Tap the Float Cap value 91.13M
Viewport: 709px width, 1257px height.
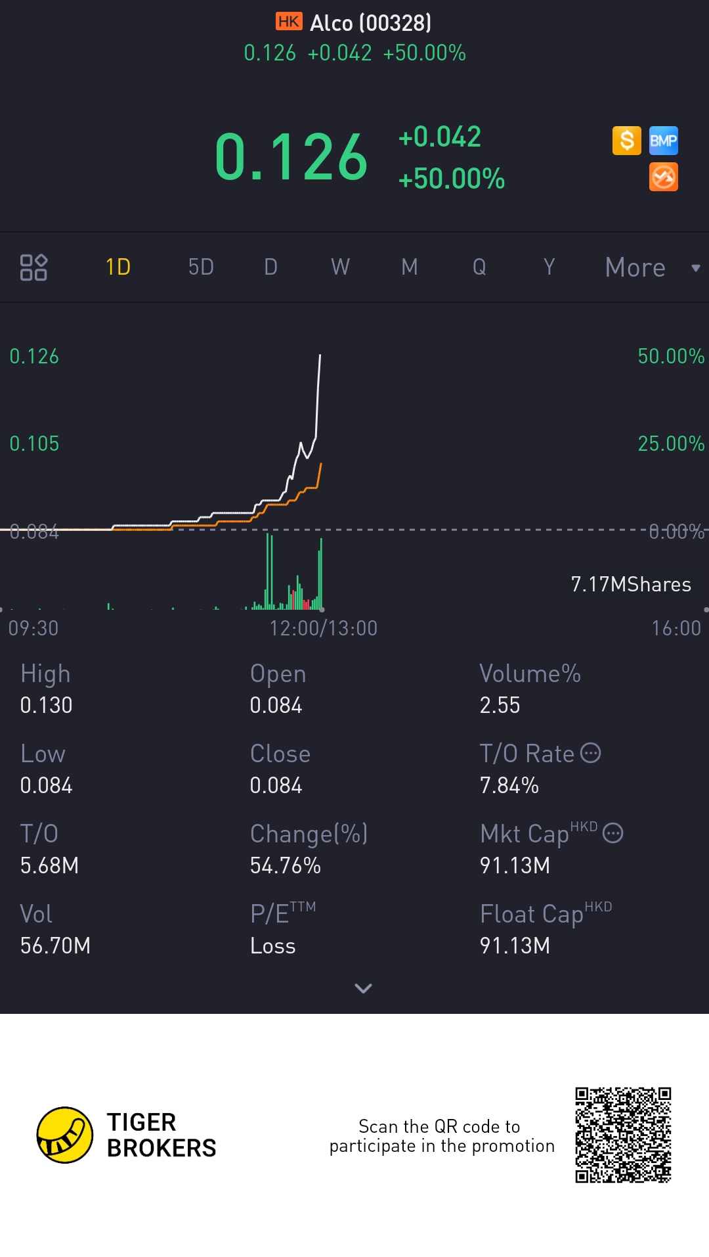point(515,946)
